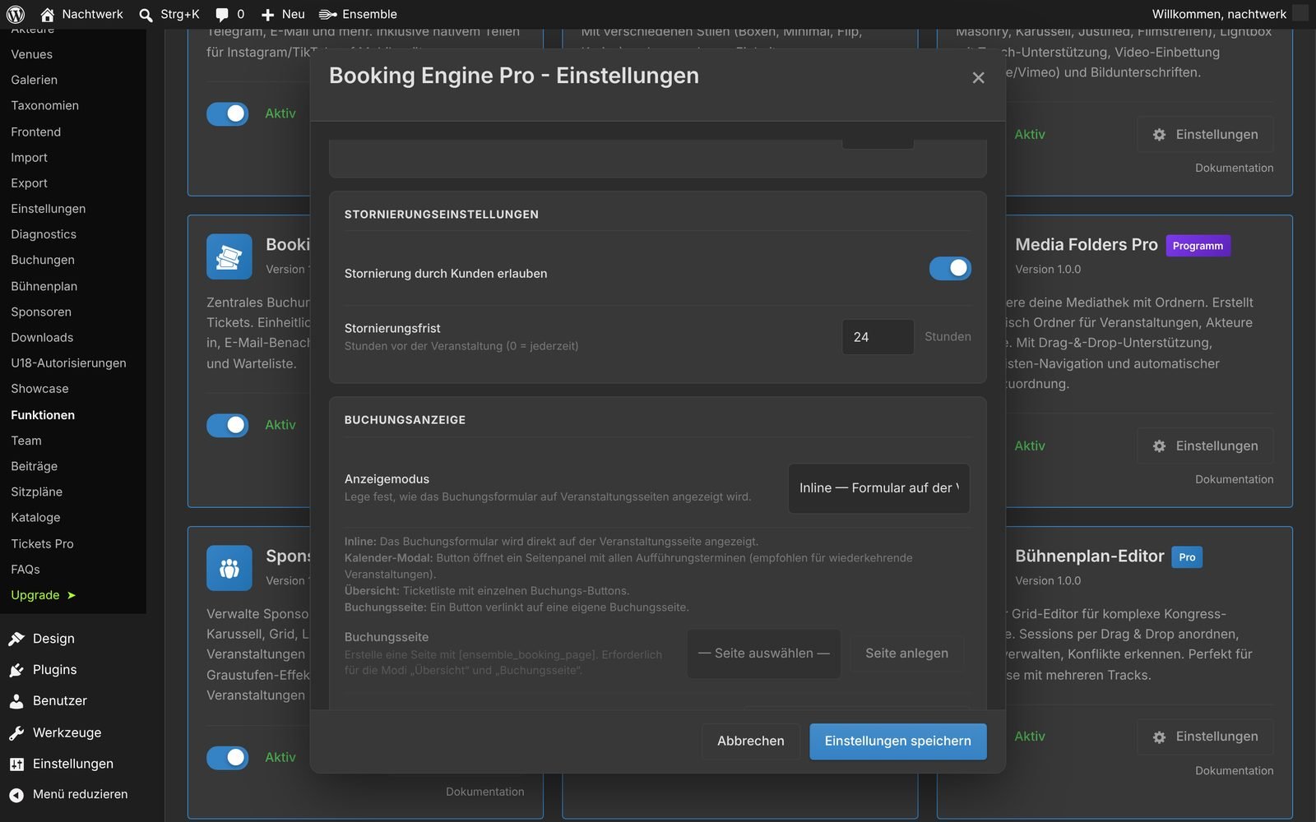
Task: Open Benutzer menu user icon
Action: tap(16, 701)
